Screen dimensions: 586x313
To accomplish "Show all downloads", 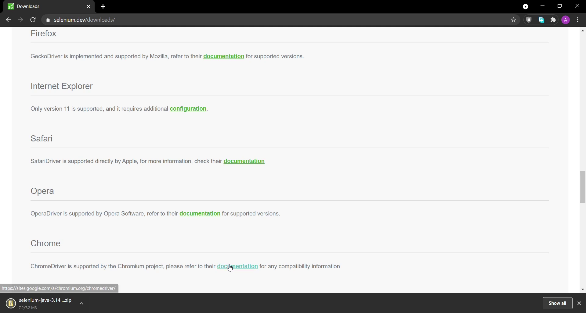I will 557,303.
